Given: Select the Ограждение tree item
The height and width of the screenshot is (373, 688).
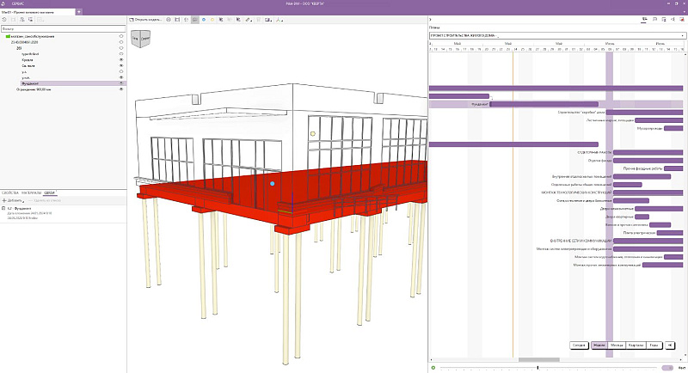Looking at the screenshot, I should tap(34, 89).
